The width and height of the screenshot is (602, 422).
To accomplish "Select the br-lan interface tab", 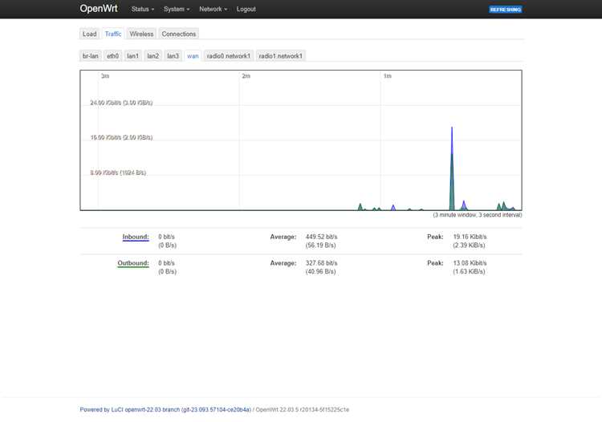I will (x=90, y=56).
